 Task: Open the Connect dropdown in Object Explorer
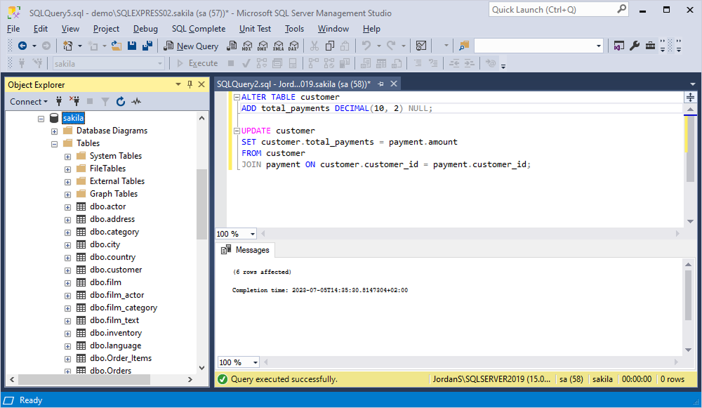point(28,102)
